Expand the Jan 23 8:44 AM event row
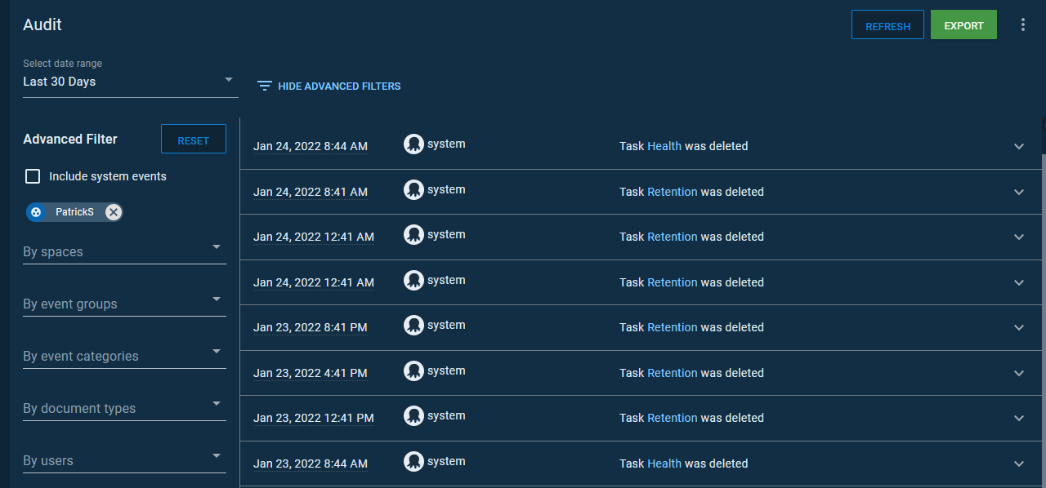This screenshot has height=488, width=1046. point(1019,464)
